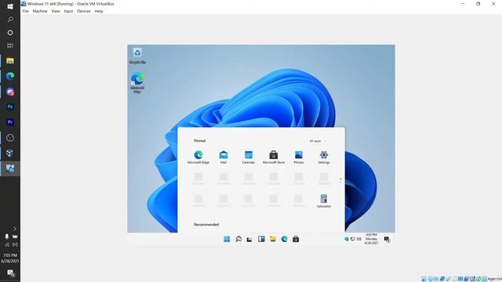Open the View menu
This screenshot has height=282, width=502.
[56, 11]
